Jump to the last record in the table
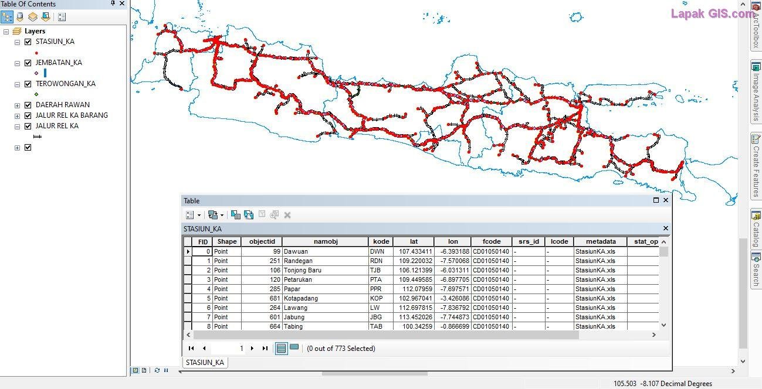762x389 pixels. tap(264, 347)
